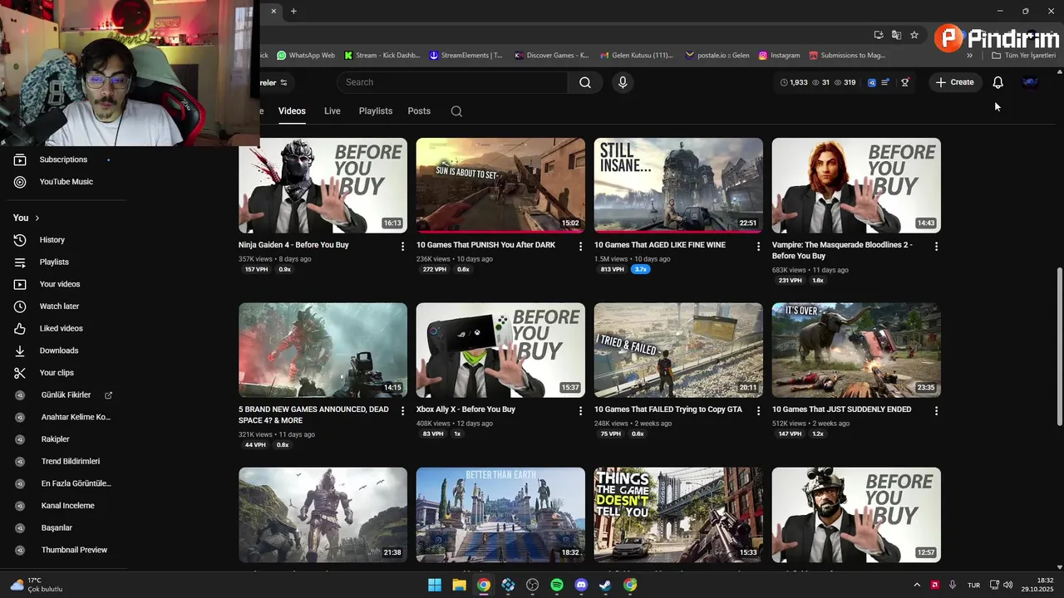Screen dimensions: 1064x598
Task: Open YouTube Music in sidebar
Action: [66, 182]
